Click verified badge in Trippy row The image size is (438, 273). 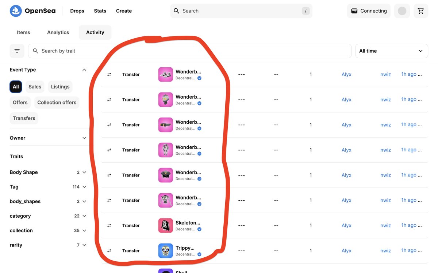199,254
